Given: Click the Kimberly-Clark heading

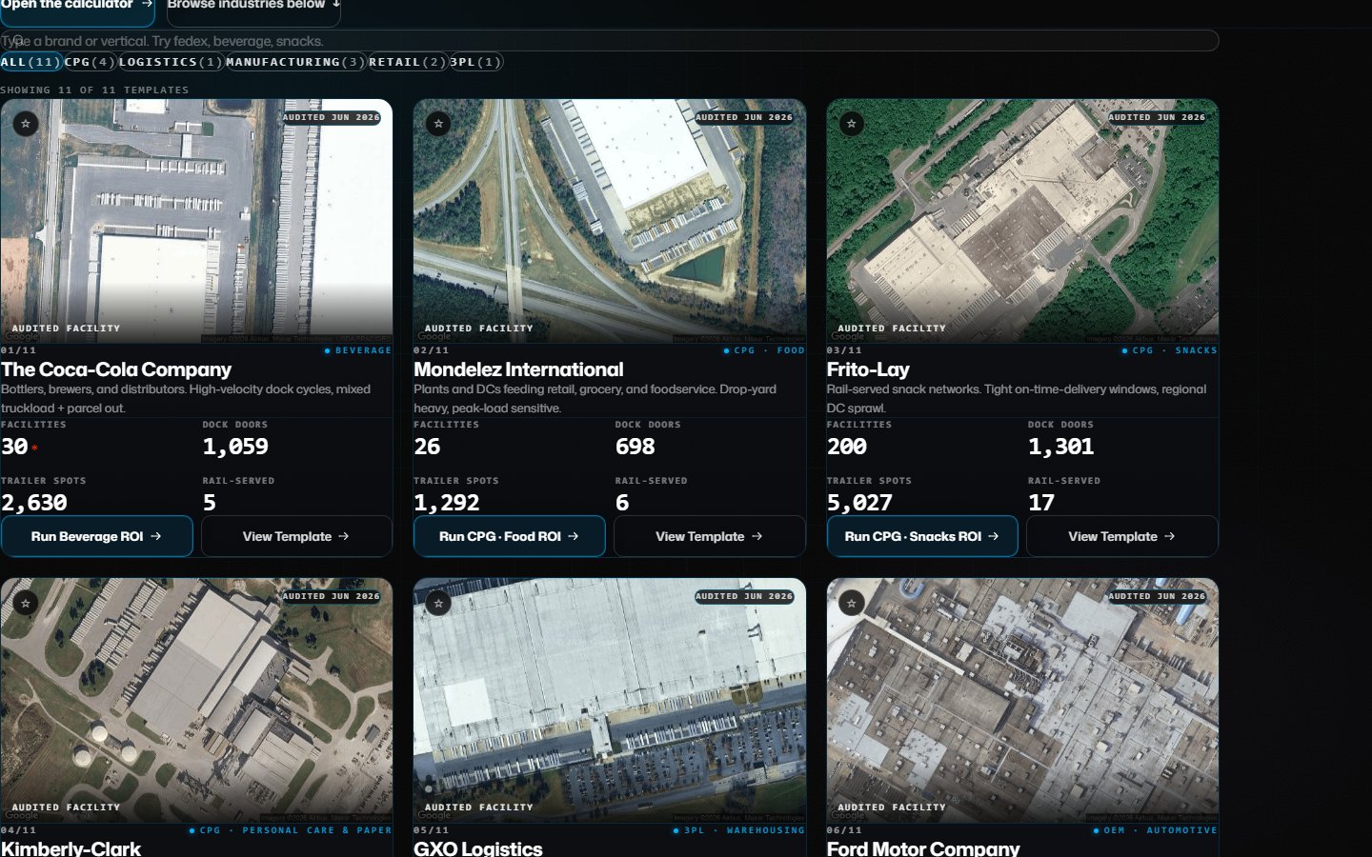Looking at the screenshot, I should (71, 847).
